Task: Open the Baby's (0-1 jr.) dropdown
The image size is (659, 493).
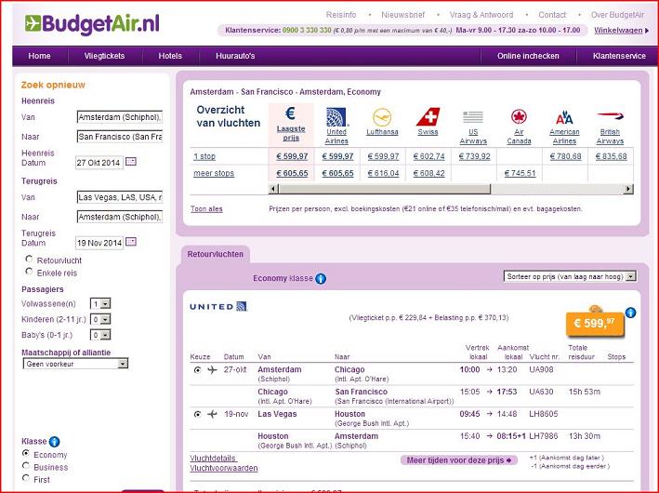Action: (100, 335)
